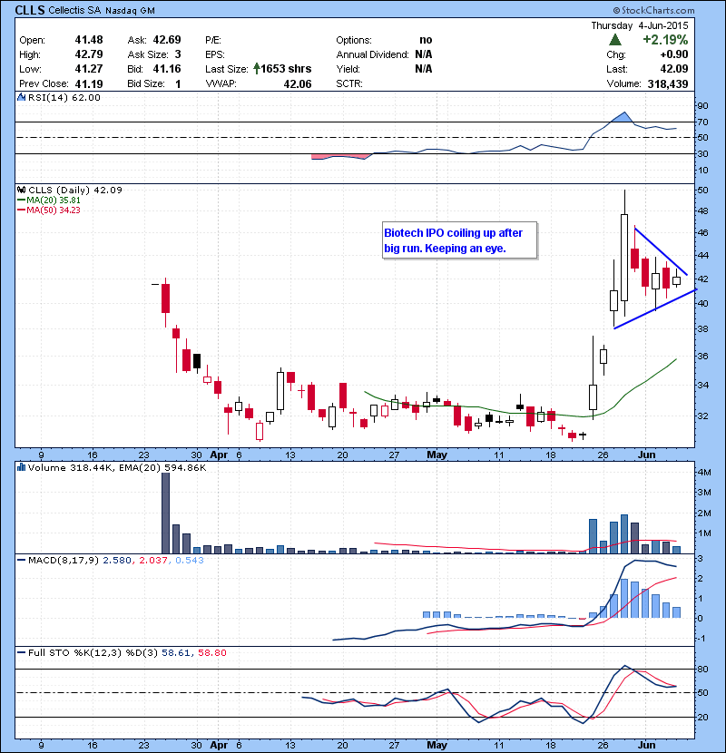The image size is (726, 753).
Task: Click the Options value no
Action: tap(426, 40)
